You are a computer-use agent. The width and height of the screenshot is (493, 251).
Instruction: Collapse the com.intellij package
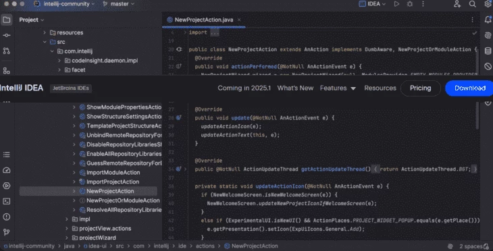point(52,51)
